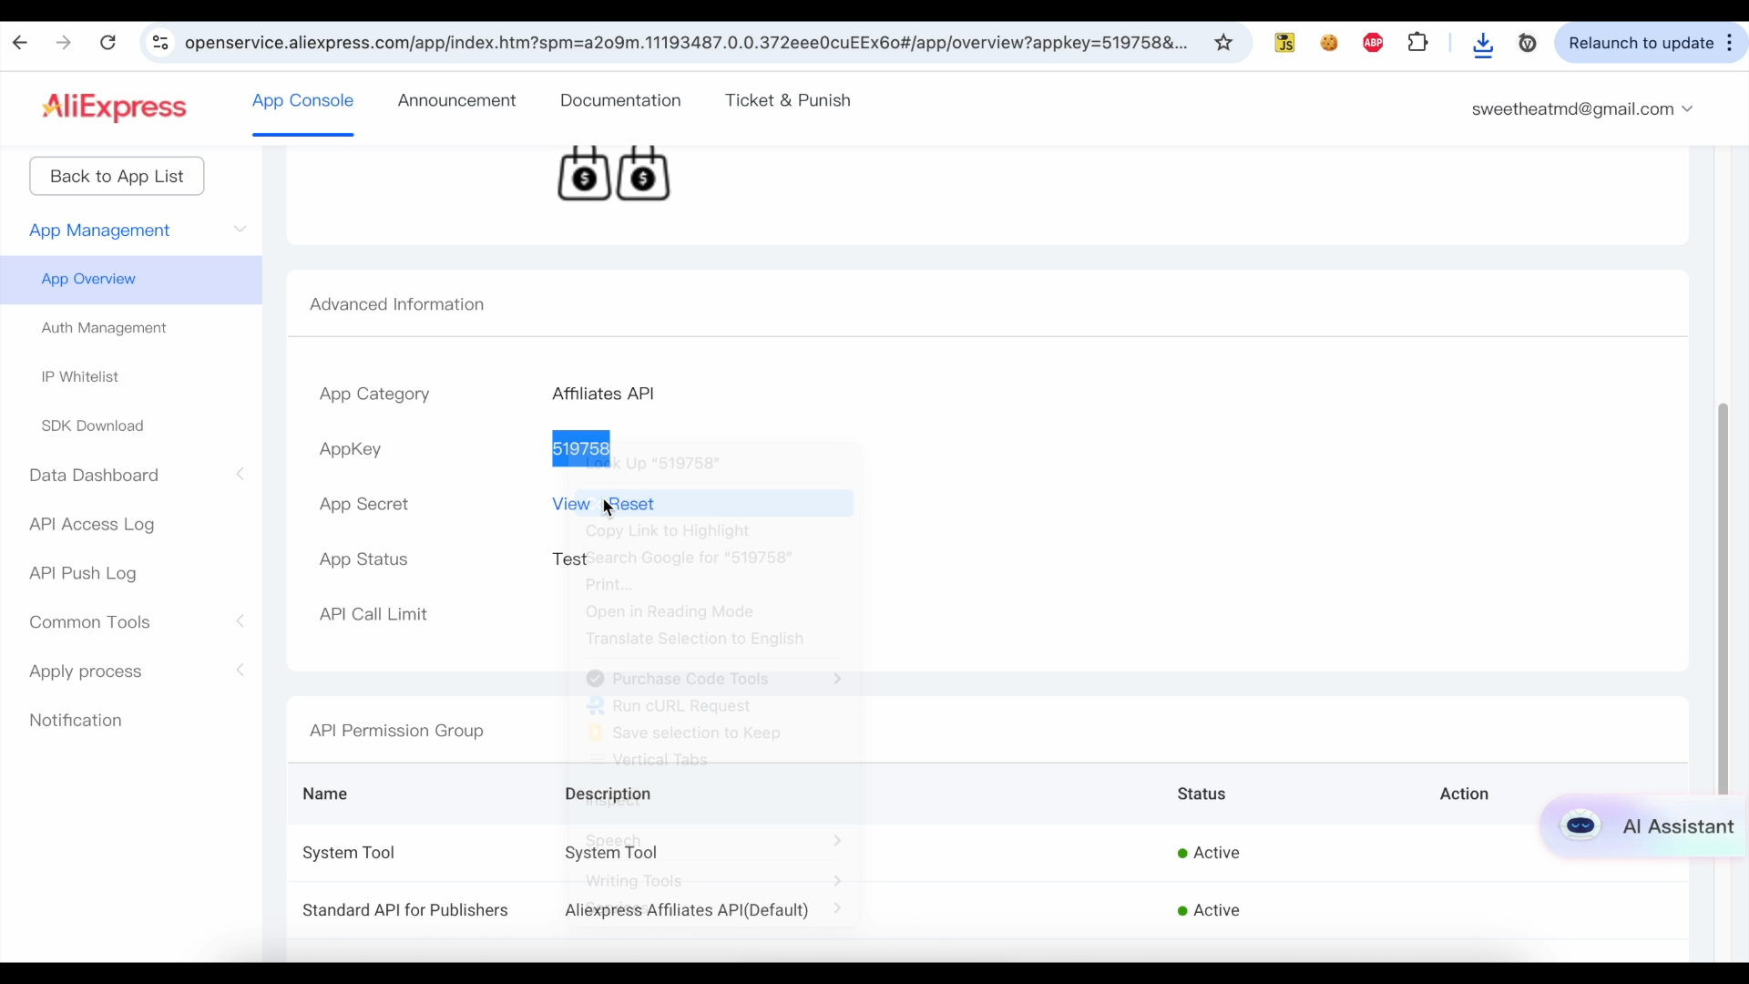Click the first dollar bag app icon
The width and height of the screenshot is (1749, 984).
coord(584,173)
